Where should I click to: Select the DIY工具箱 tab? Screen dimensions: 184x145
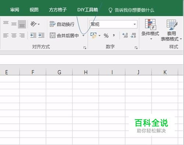click(88, 10)
